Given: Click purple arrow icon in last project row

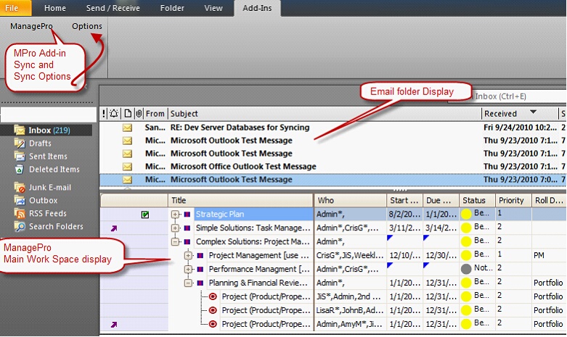Looking at the screenshot, I should [x=114, y=325].
